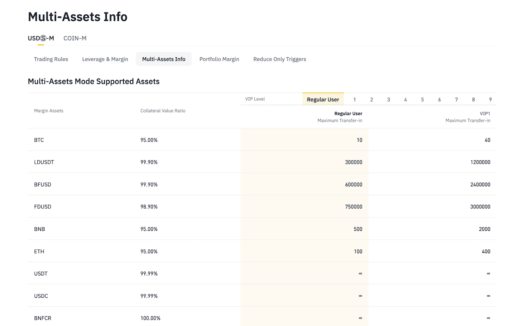524x326 pixels.
Task: Open the Reduce Only Triggers tab
Action: point(279,59)
